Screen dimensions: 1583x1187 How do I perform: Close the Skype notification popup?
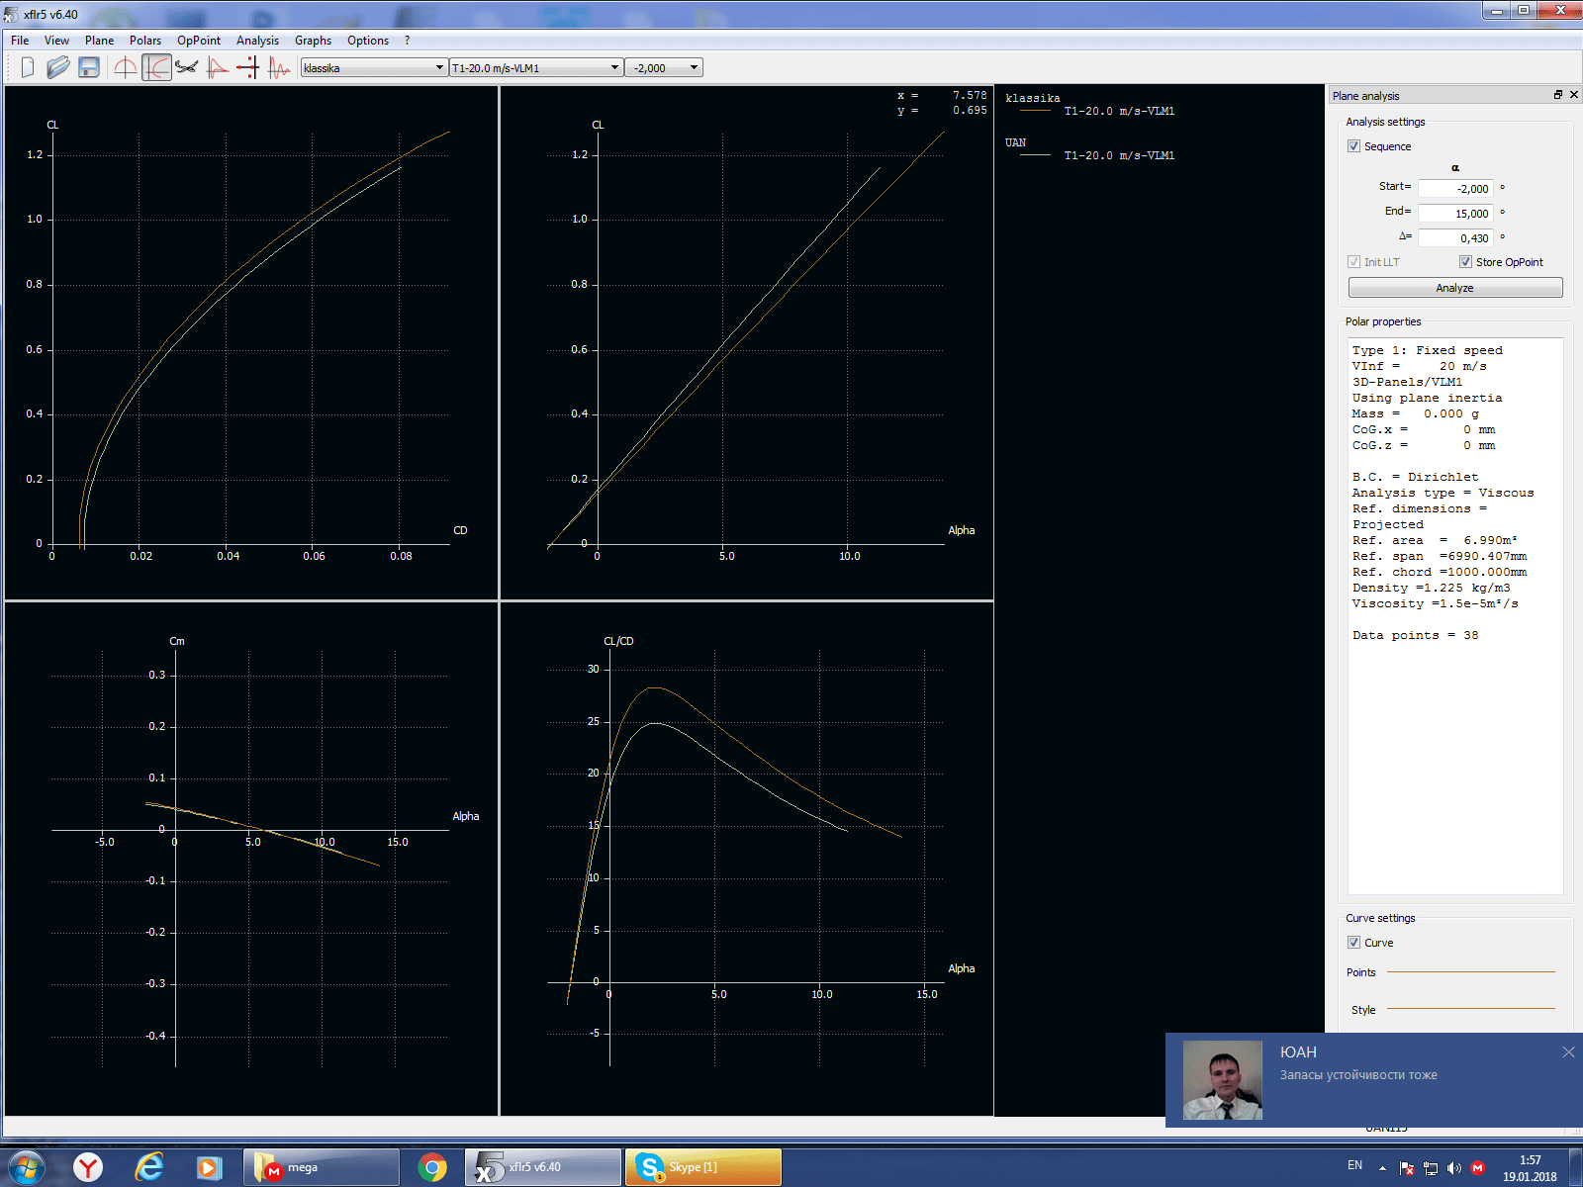(x=1568, y=1052)
